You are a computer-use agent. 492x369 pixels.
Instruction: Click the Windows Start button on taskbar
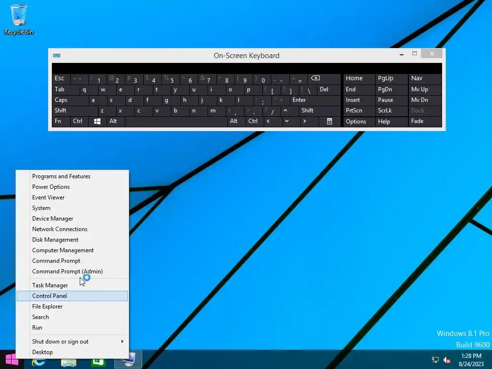point(12,360)
